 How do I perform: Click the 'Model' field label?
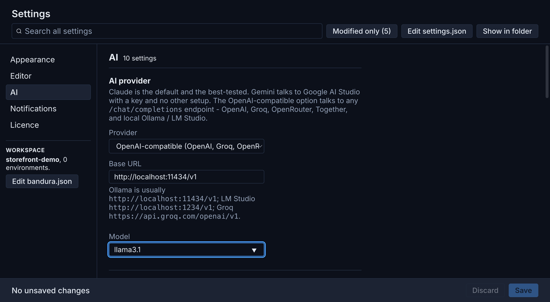(x=119, y=236)
